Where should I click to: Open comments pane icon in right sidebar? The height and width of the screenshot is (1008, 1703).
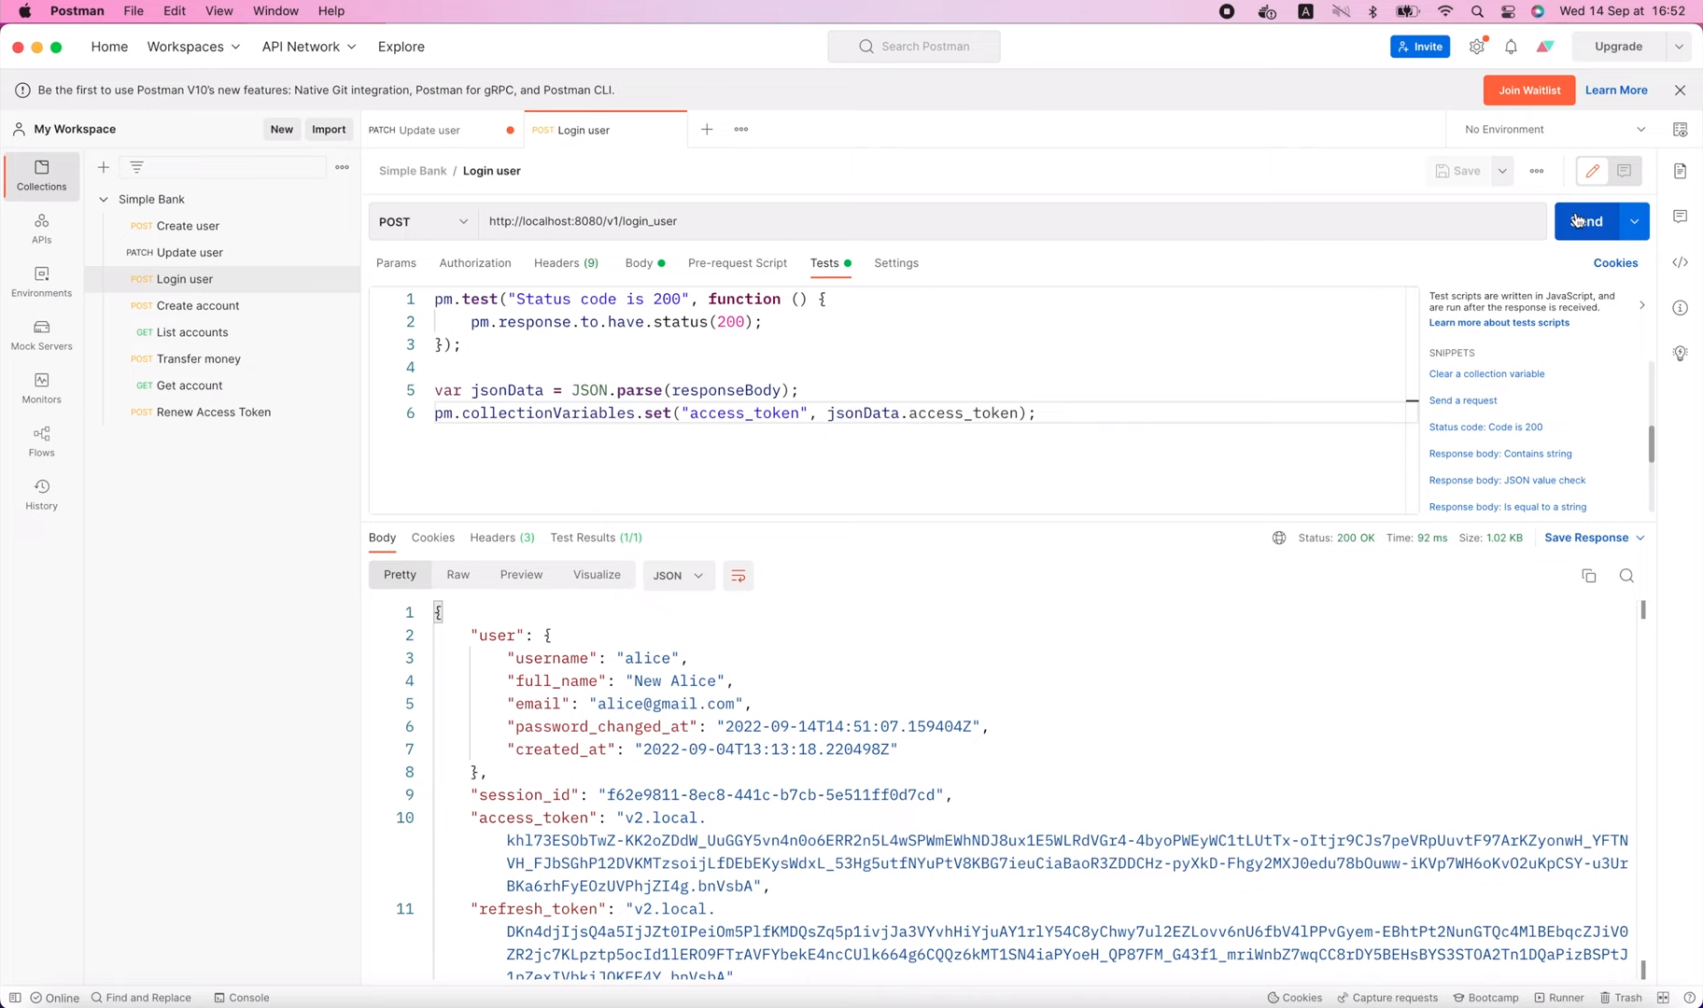point(1681,217)
